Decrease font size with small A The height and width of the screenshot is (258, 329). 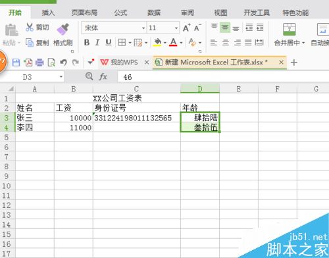pos(197,28)
